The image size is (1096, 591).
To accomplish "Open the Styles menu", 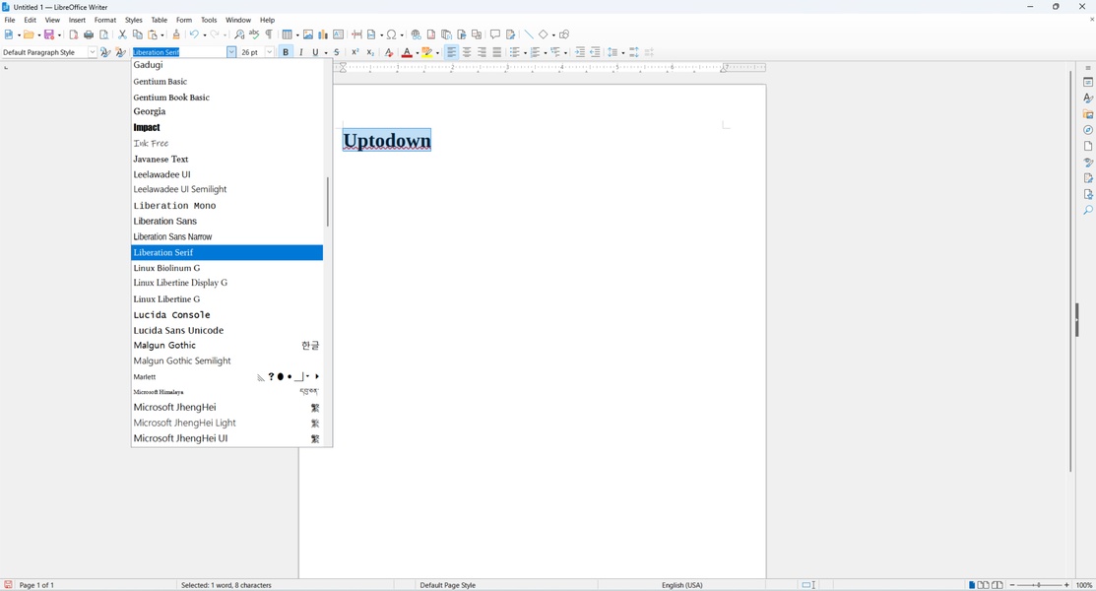I will pos(134,21).
